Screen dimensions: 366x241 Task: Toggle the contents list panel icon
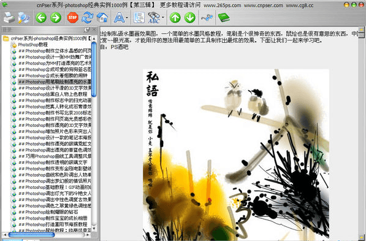(x=139, y=18)
